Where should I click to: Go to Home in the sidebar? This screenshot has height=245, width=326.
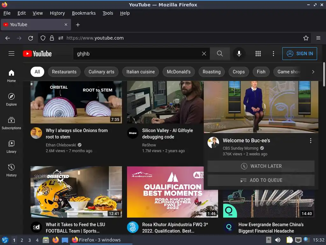pyautogui.click(x=11, y=76)
